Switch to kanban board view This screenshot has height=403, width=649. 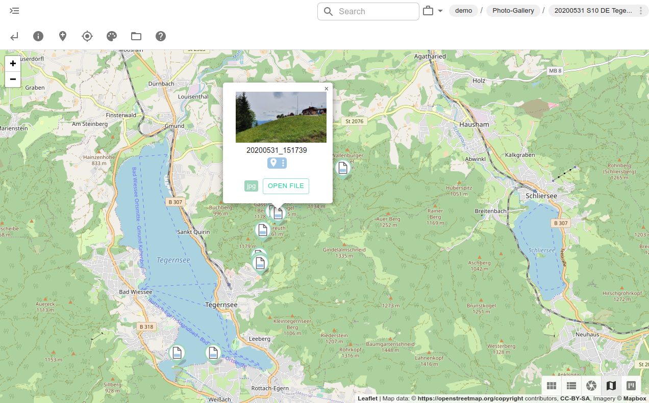pyautogui.click(x=631, y=386)
